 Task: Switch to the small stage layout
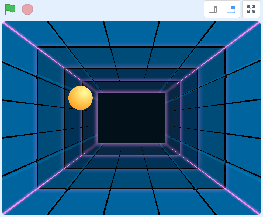(x=213, y=9)
